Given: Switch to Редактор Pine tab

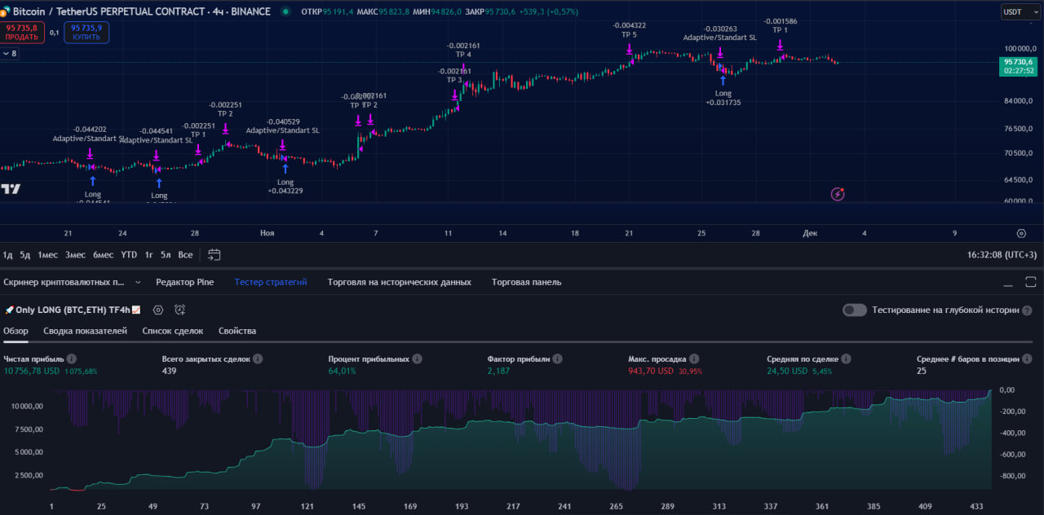Looking at the screenshot, I should click(185, 282).
